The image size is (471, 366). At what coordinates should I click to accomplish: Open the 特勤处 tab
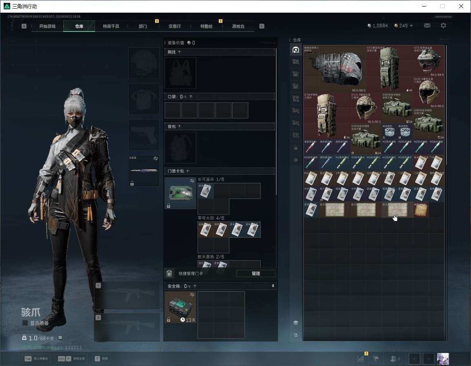tap(207, 26)
